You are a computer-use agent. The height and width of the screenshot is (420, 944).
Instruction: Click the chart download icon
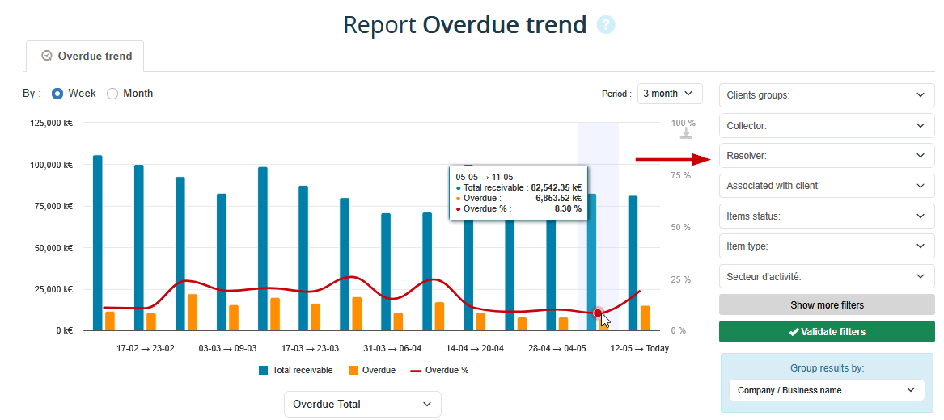click(x=685, y=132)
